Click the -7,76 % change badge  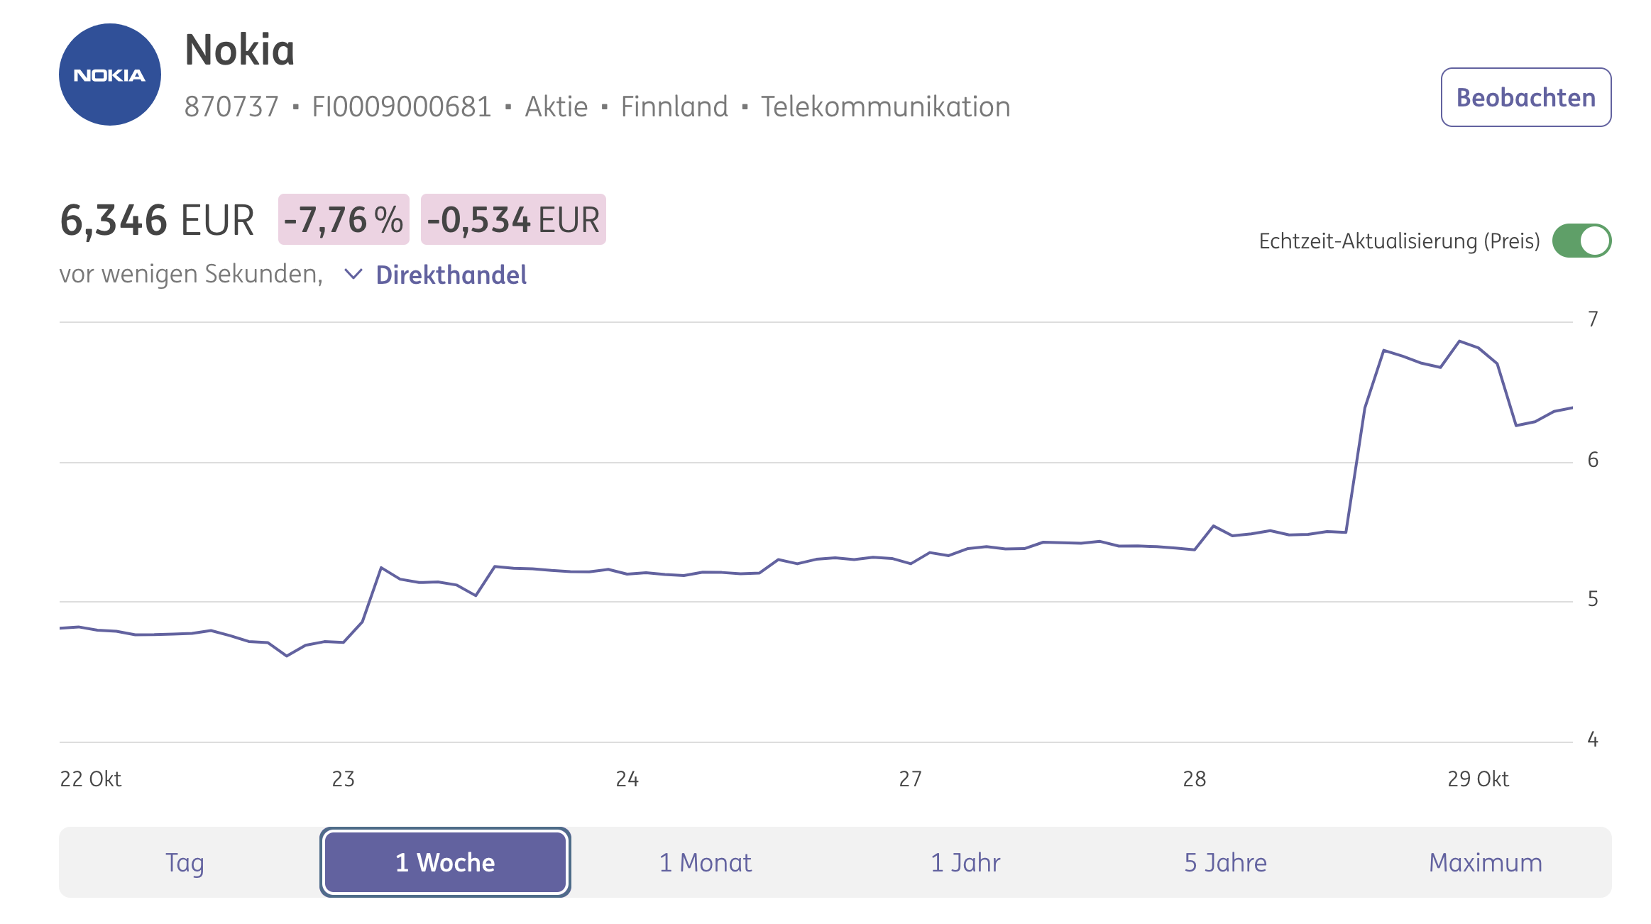point(344,219)
